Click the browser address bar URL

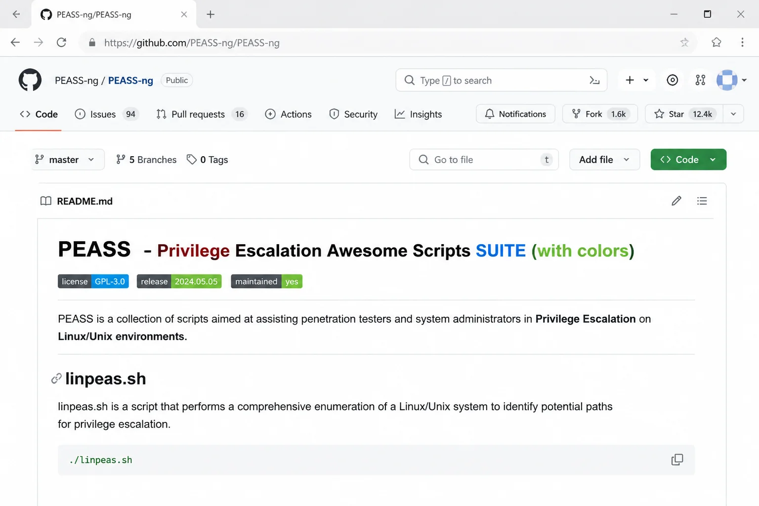point(192,43)
